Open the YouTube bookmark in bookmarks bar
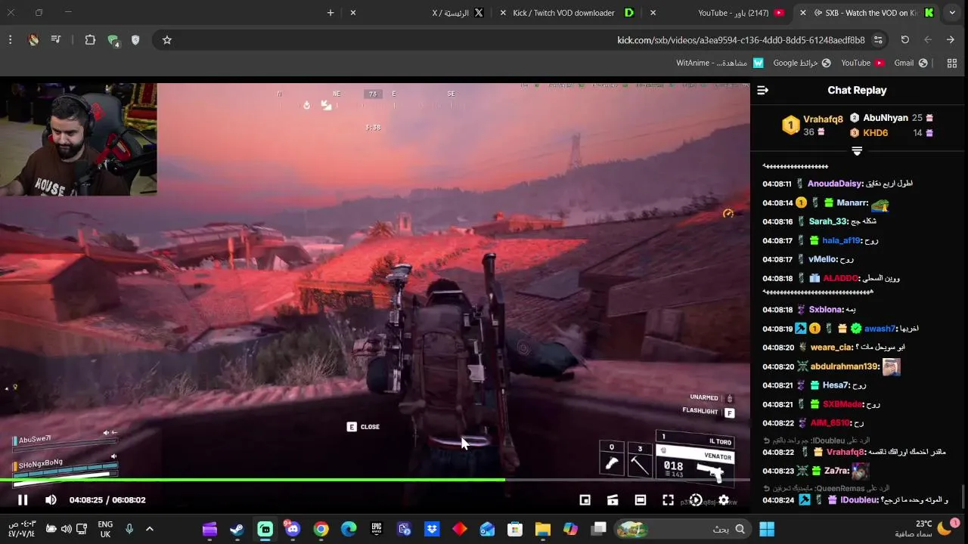 862,63
